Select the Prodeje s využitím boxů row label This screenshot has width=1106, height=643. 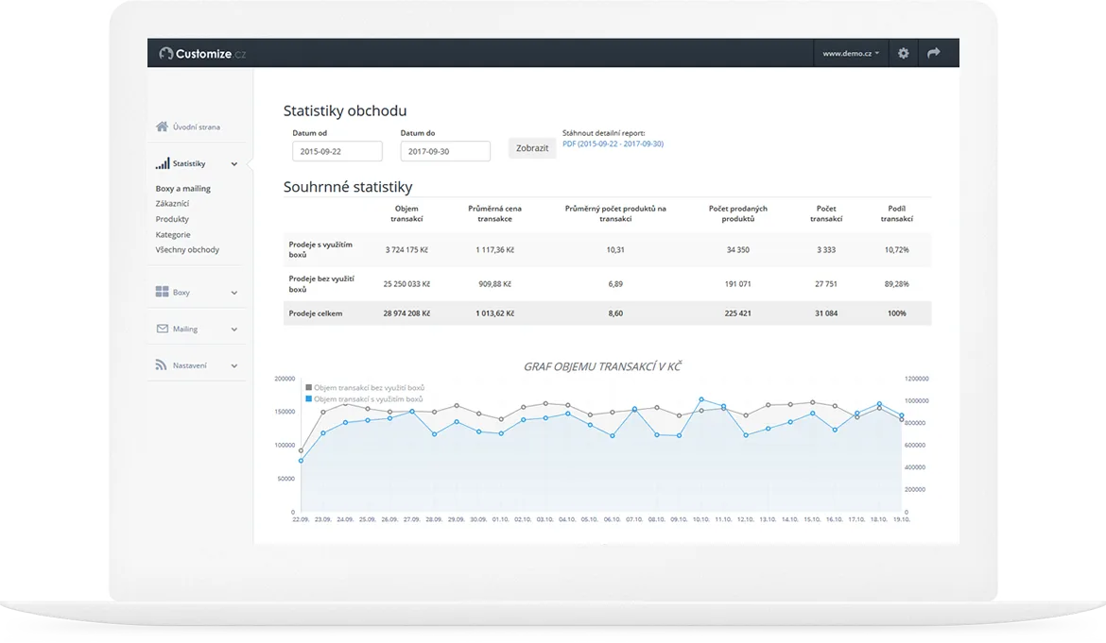click(320, 249)
